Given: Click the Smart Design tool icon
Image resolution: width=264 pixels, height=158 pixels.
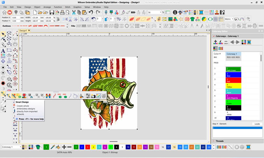Looking at the screenshot, I should pyautogui.click(x=14, y=96).
